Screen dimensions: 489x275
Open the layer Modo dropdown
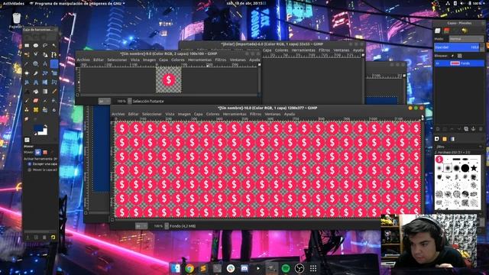(x=466, y=39)
